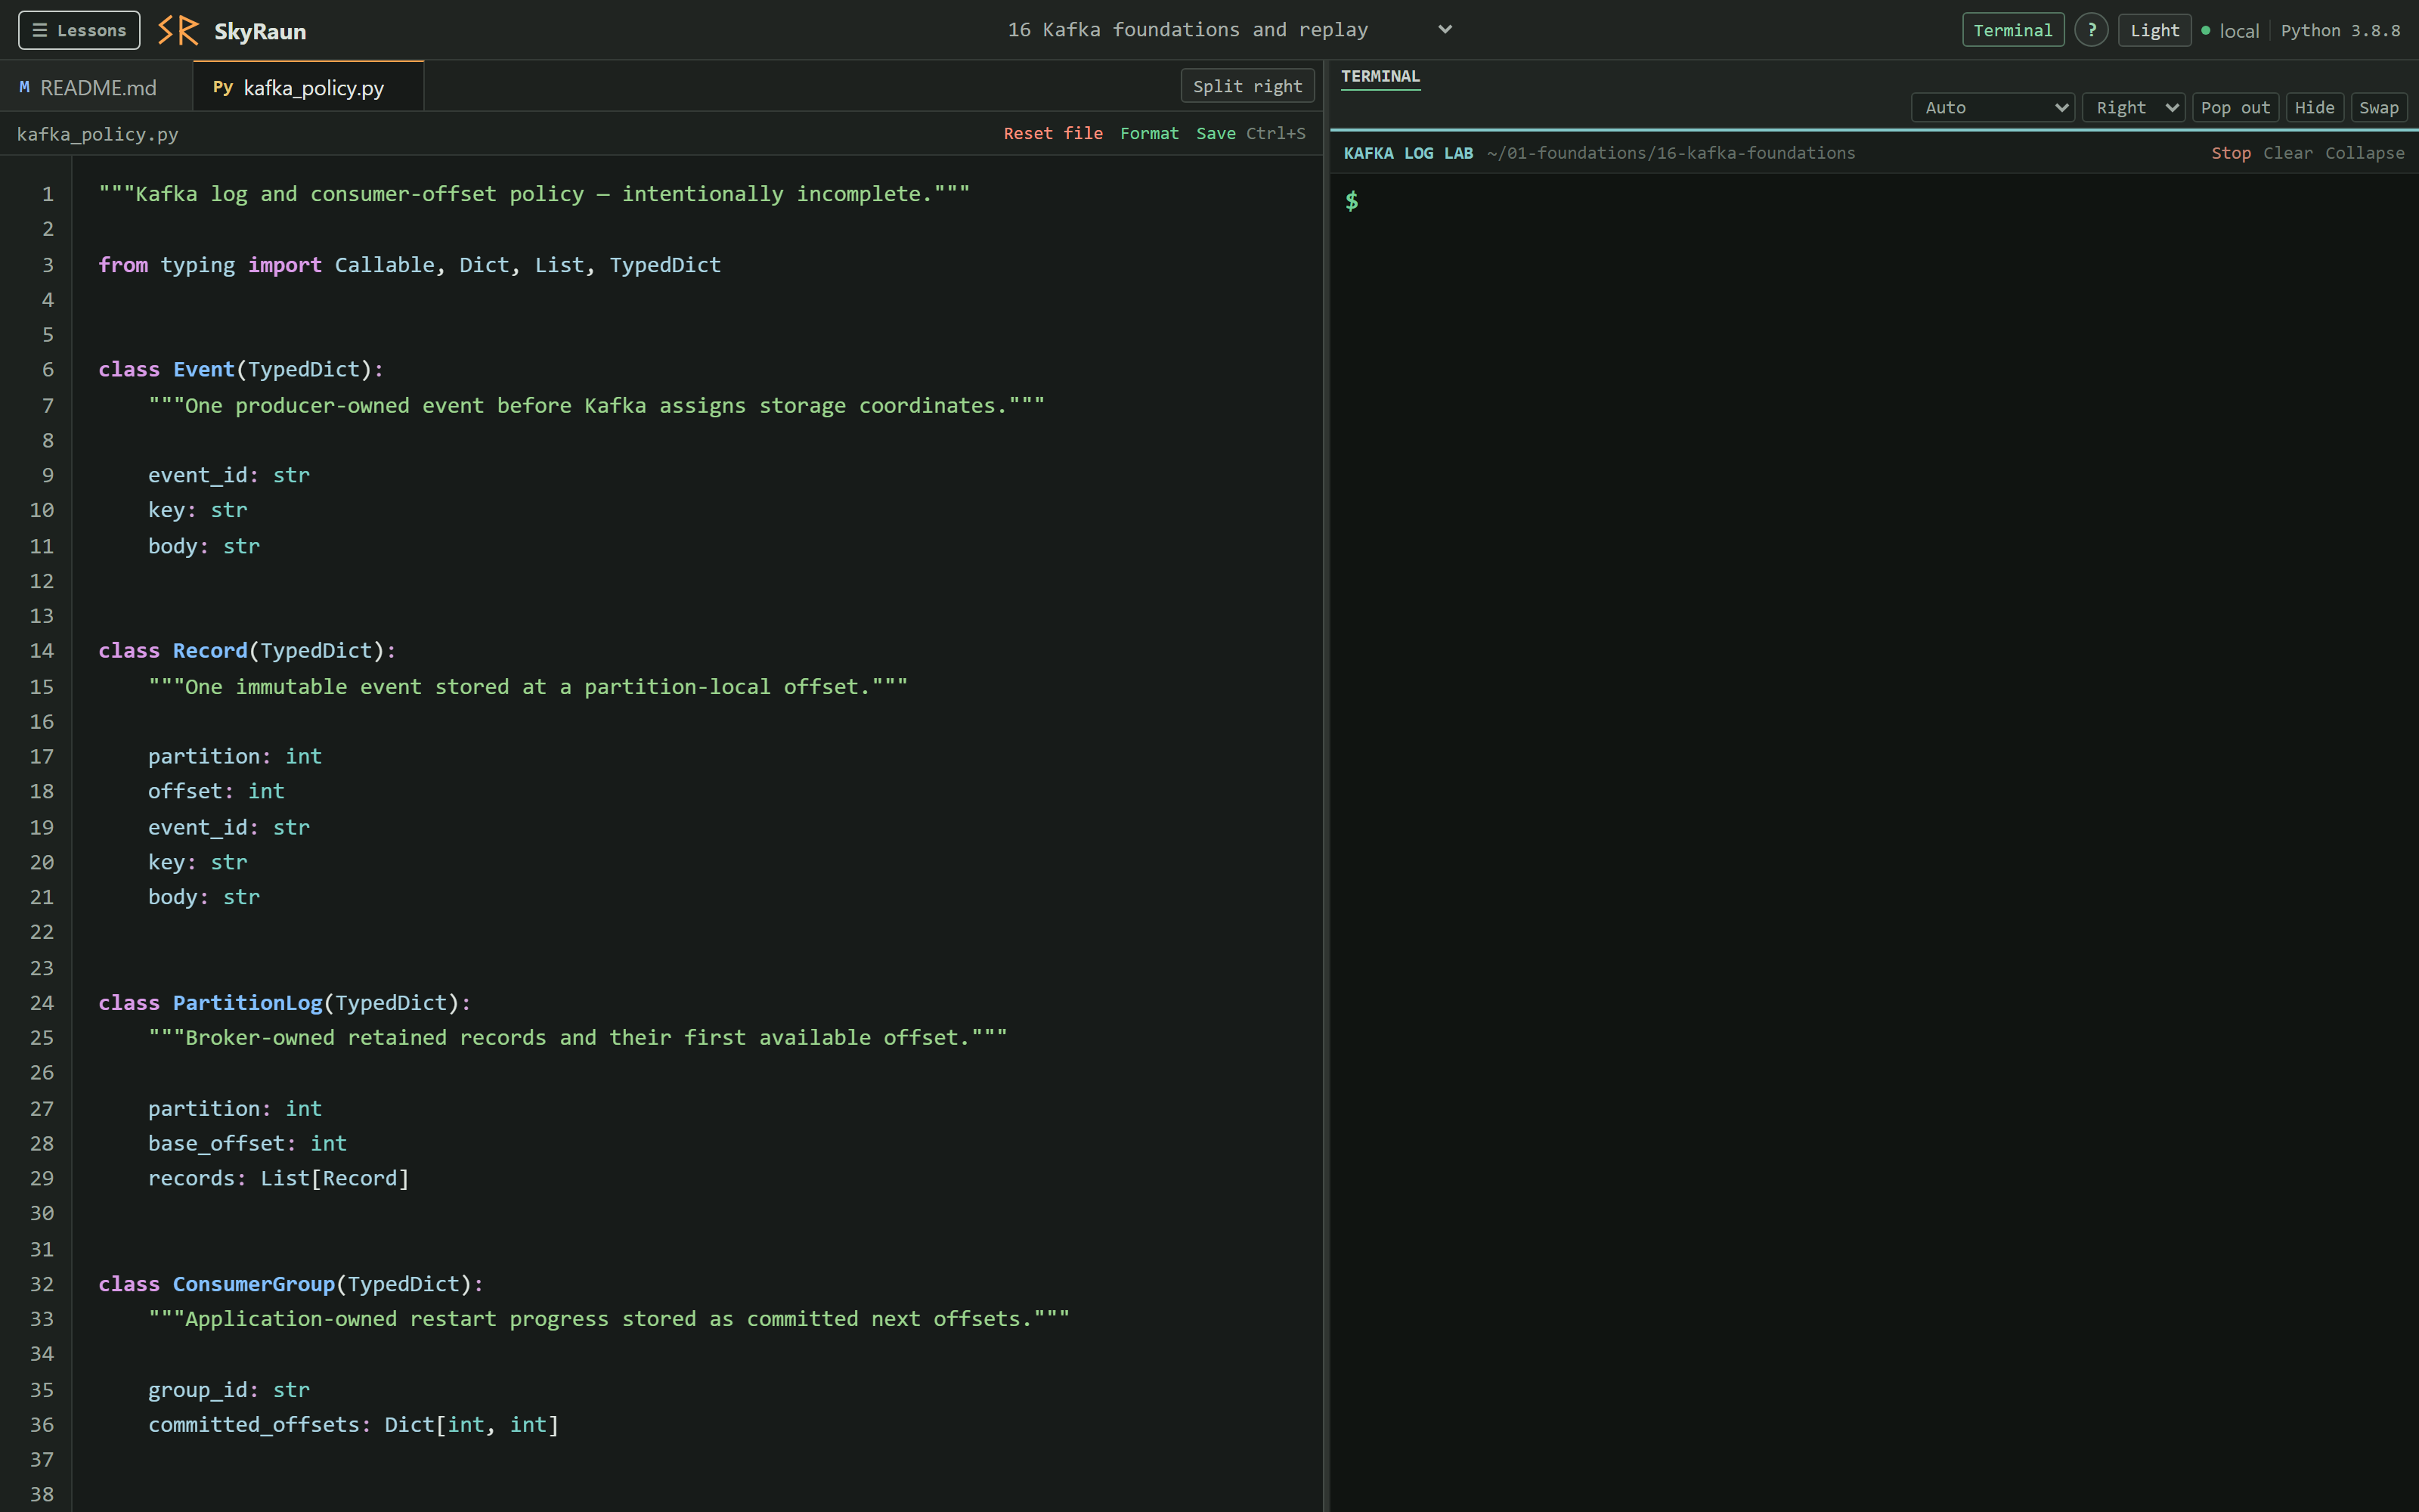This screenshot has width=2419, height=1512.
Task: Swap the terminal and editor panels
Action: [x=2378, y=107]
